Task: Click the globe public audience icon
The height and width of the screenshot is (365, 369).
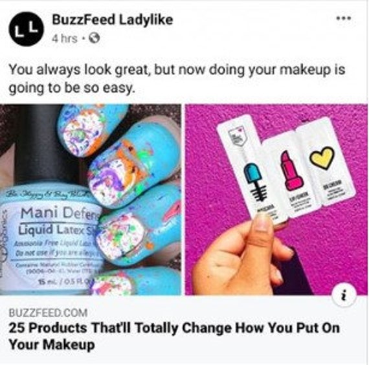Action: pyautogui.click(x=94, y=38)
